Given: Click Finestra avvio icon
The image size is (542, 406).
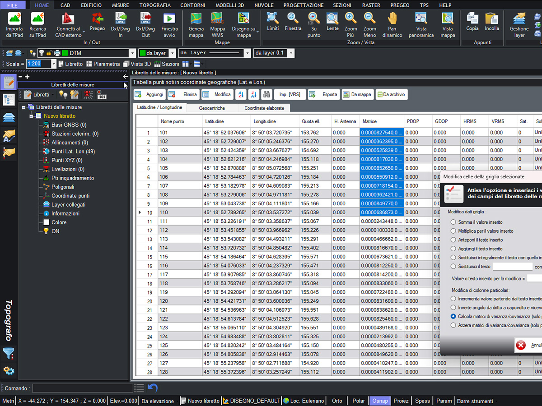Looking at the screenshot, I should click(169, 25).
